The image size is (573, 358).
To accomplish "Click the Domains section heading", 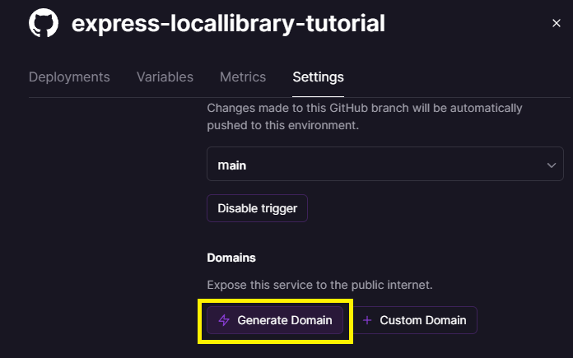I will click(231, 258).
